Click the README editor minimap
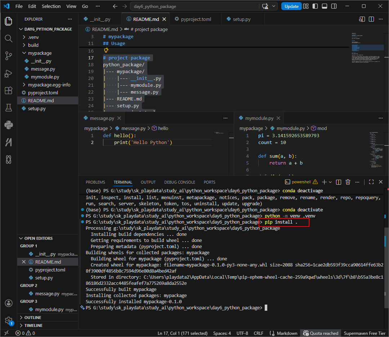 pos(368,48)
